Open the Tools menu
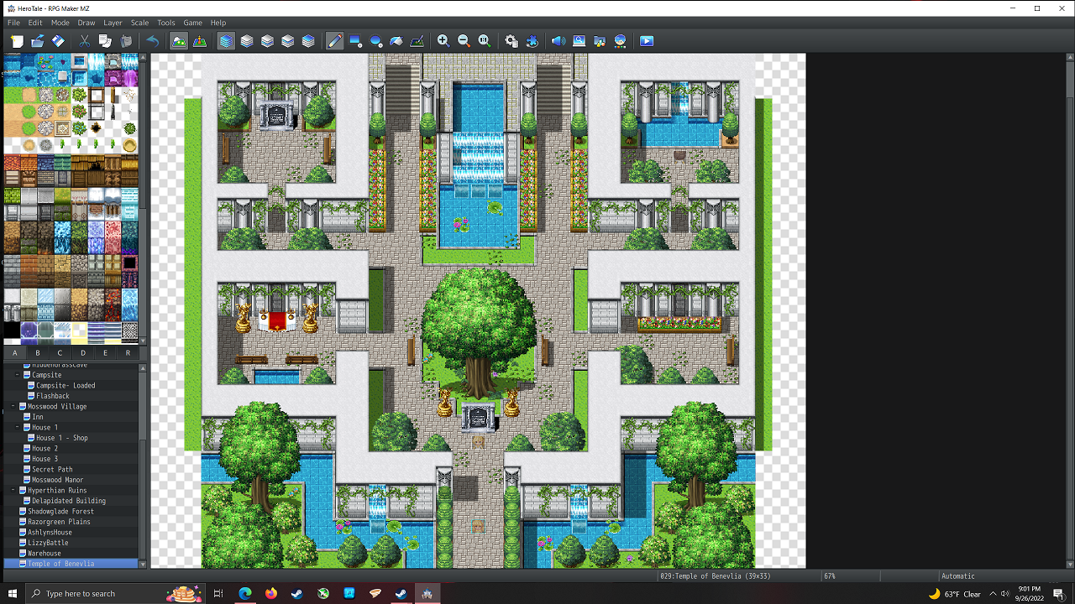Screen dimensions: 1075x604 (166, 23)
